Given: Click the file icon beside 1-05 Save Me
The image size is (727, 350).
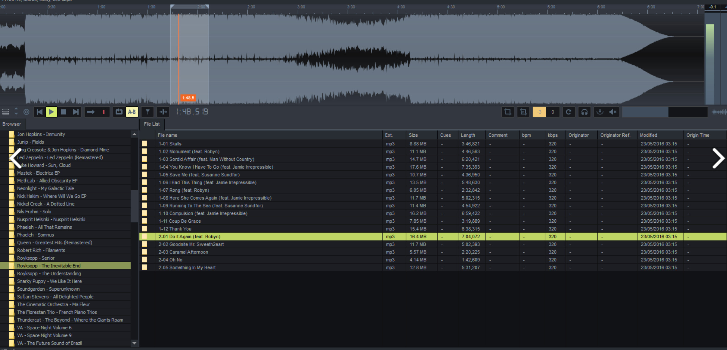Looking at the screenshot, I should [x=144, y=175].
